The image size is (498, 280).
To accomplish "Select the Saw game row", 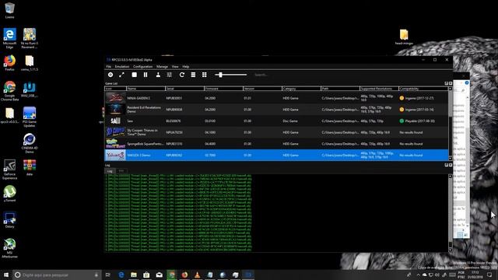I will coord(276,121).
